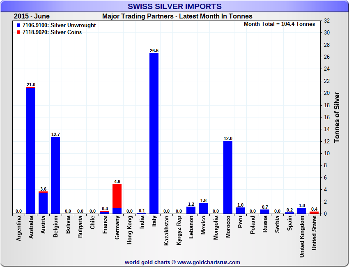
Task: Click the Tonnes of Silver axis title
Action: tap(337, 117)
